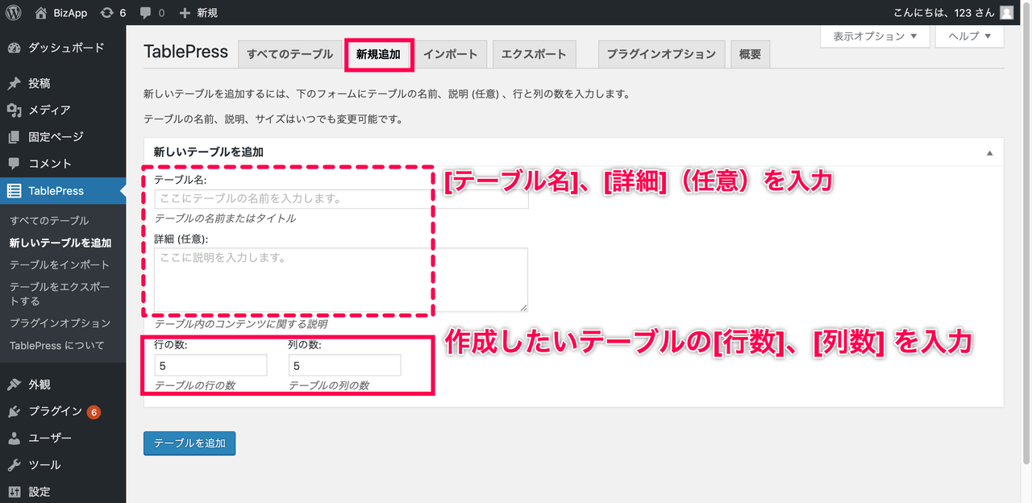
Task: Select the 新規追加 tab
Action: [378, 54]
